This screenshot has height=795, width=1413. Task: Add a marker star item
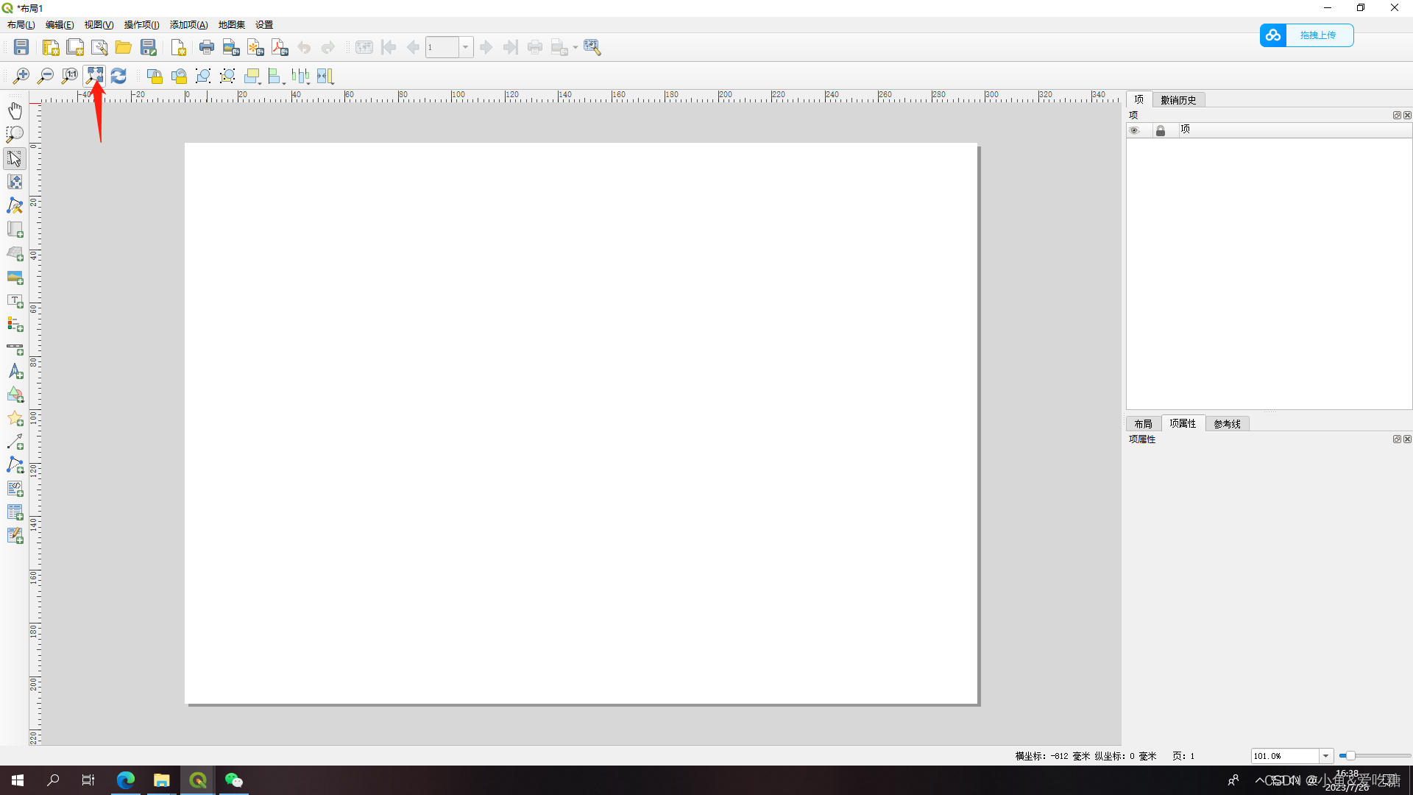15,419
